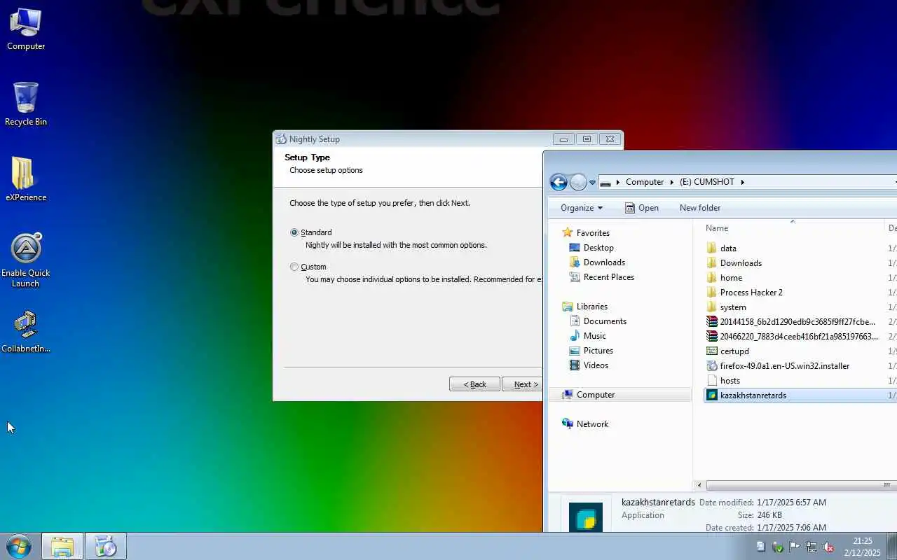This screenshot has height=560, width=897.
Task: Select the Process Hacker 2 folder
Action: click(751, 293)
